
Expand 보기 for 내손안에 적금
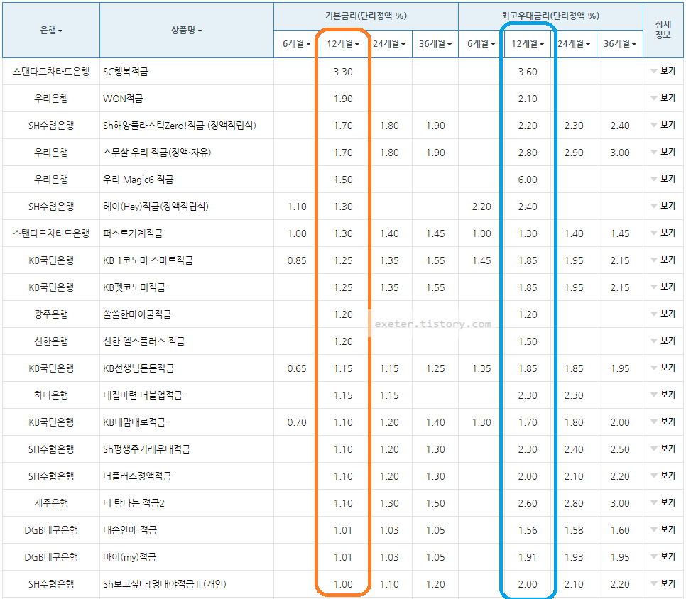coord(663,530)
